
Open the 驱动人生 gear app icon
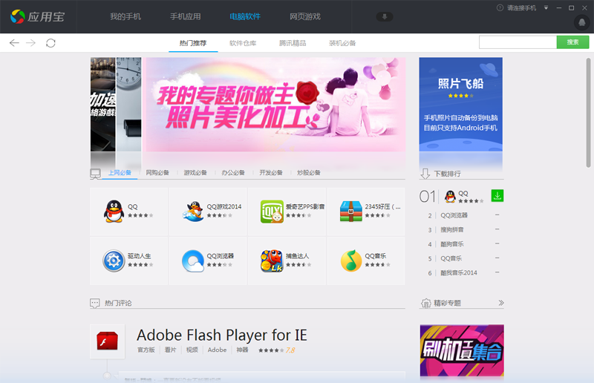114,261
